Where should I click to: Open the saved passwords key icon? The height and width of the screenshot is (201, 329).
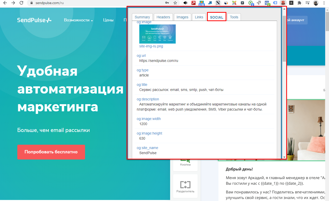click(167, 3)
